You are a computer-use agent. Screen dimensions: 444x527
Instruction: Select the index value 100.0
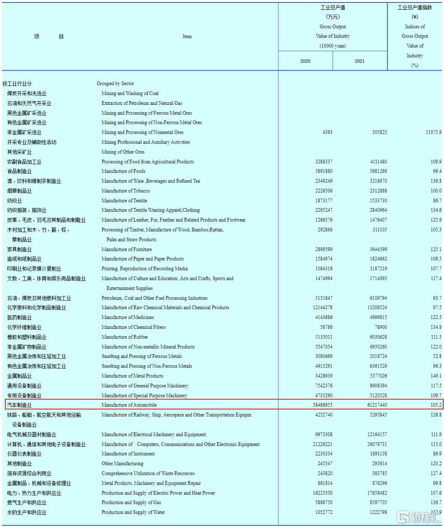coord(436,191)
